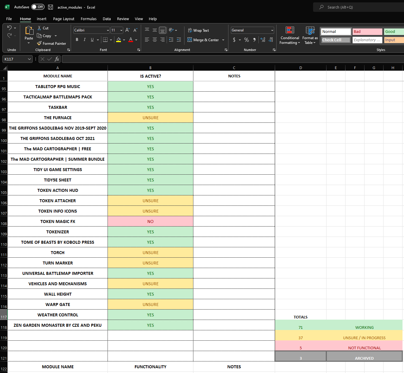Image resolution: width=404 pixels, height=373 pixels.
Task: Decrease font size with the smaller A icon
Action: click(x=135, y=30)
